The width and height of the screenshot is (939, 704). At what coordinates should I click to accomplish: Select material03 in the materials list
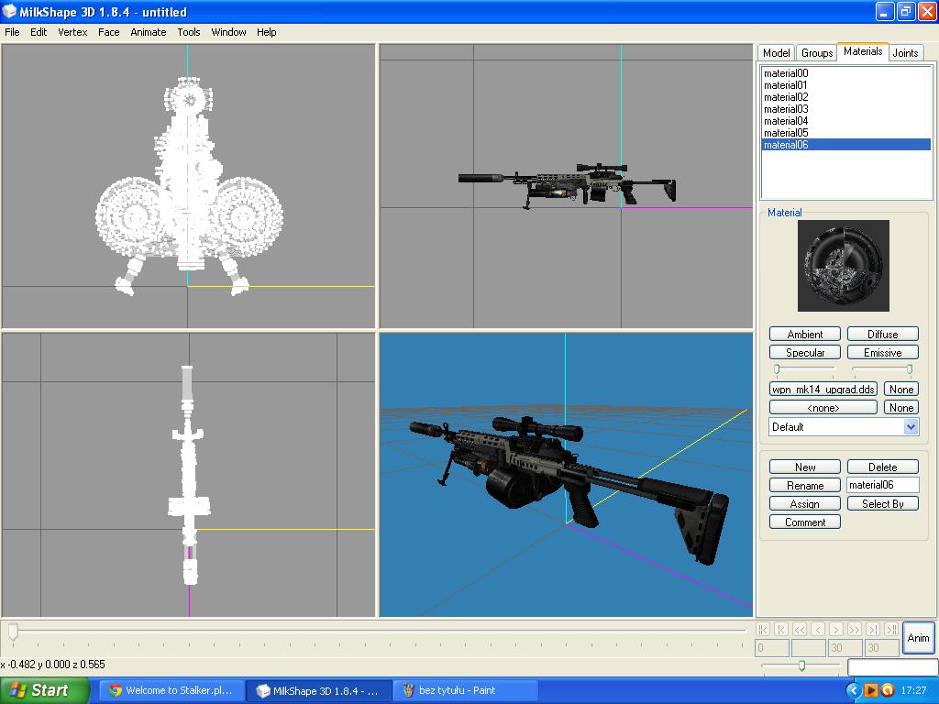tap(786, 109)
